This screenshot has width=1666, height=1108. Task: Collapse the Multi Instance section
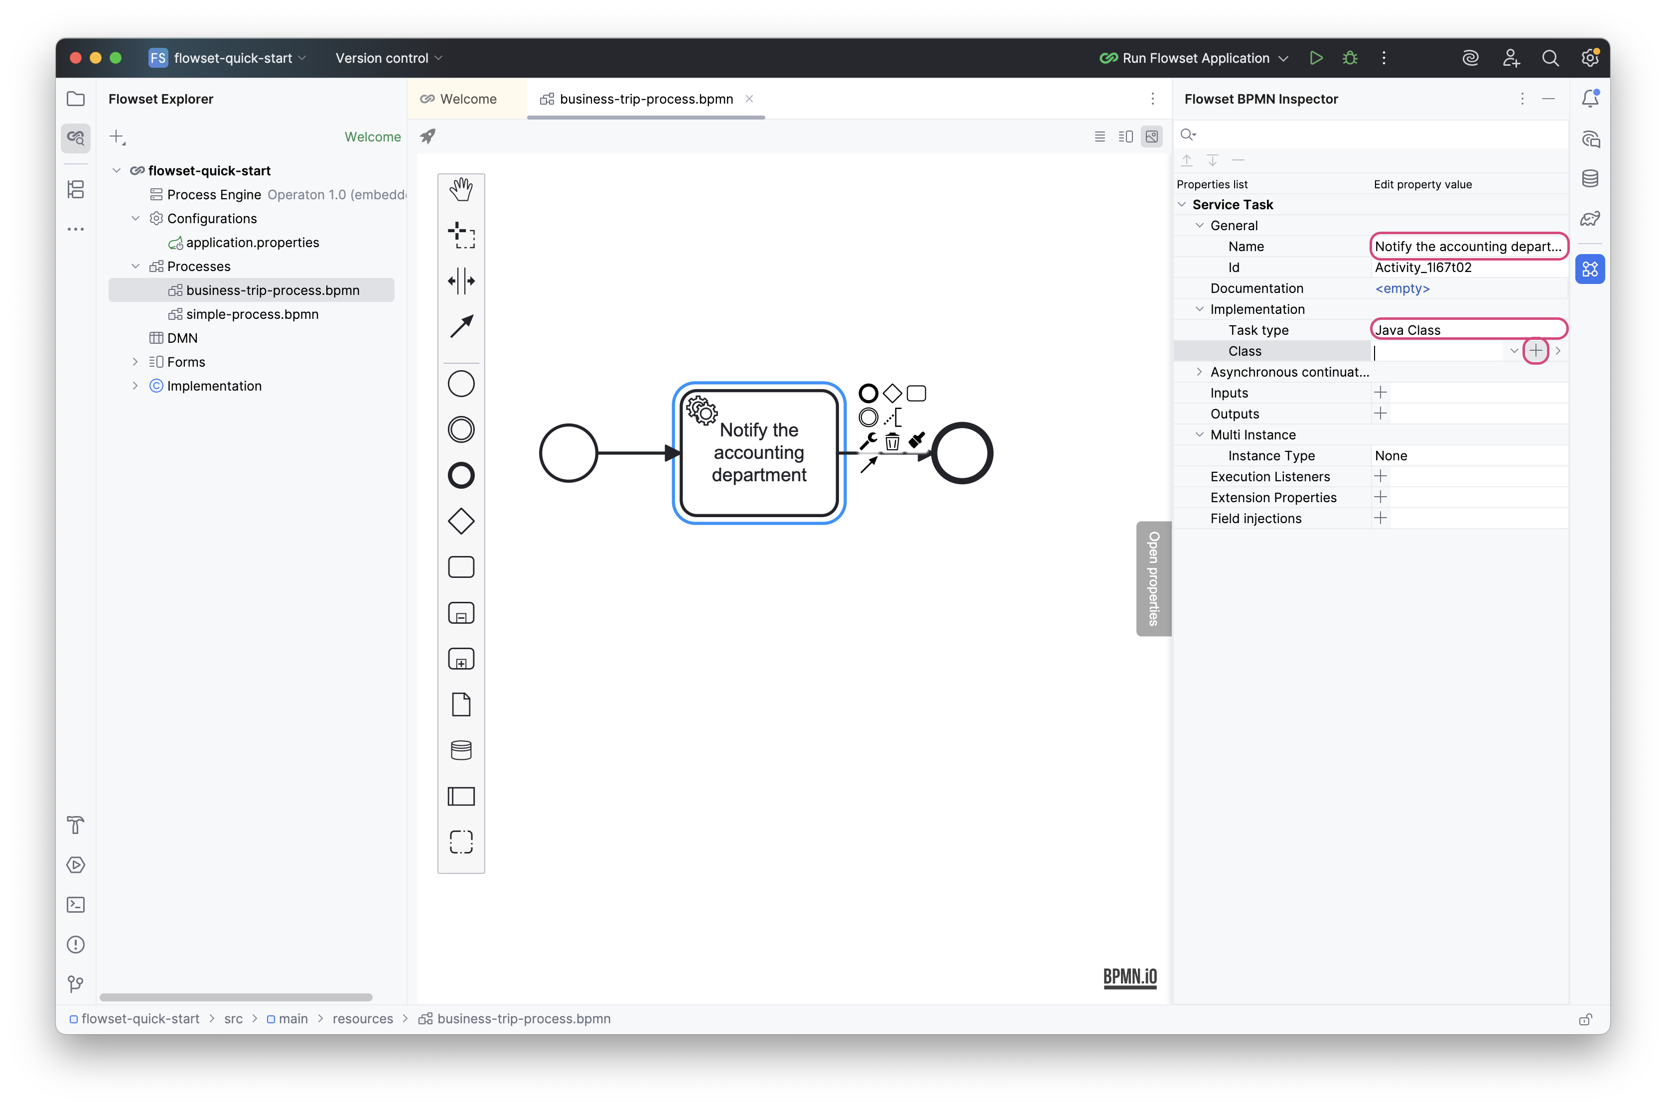[x=1199, y=434]
